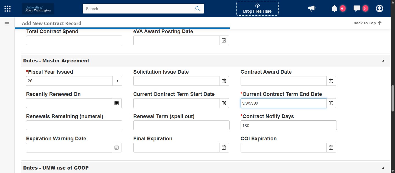Collapse the Dates - UMW use of COOP section
This screenshot has width=395, height=173.
coord(383,168)
